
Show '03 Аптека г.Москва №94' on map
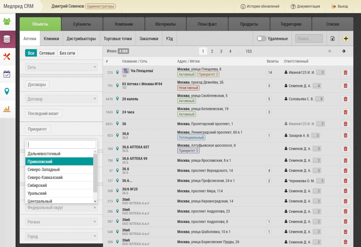click(117, 86)
